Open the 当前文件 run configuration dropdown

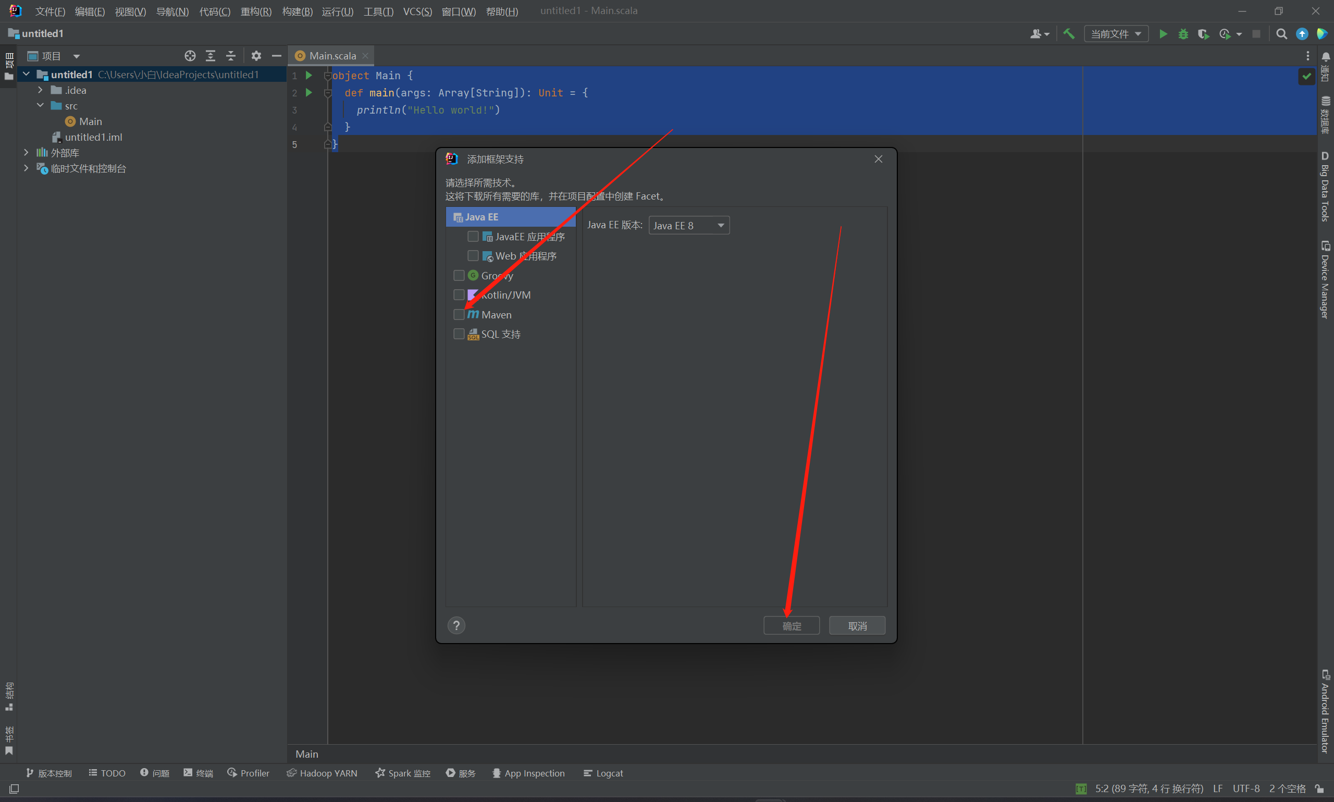click(1115, 34)
